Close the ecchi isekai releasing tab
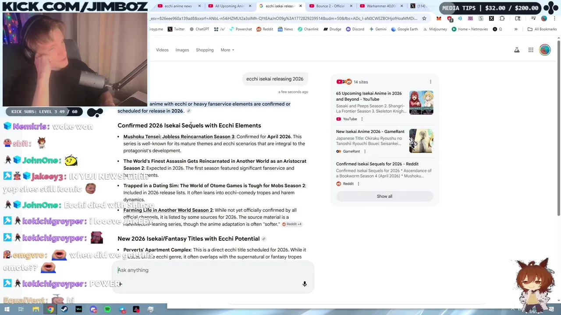This screenshot has height=315, width=561. click(301, 6)
